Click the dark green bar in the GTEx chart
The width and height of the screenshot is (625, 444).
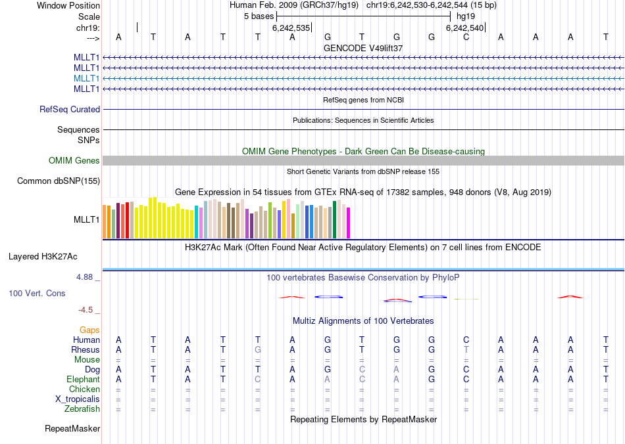[334, 220]
